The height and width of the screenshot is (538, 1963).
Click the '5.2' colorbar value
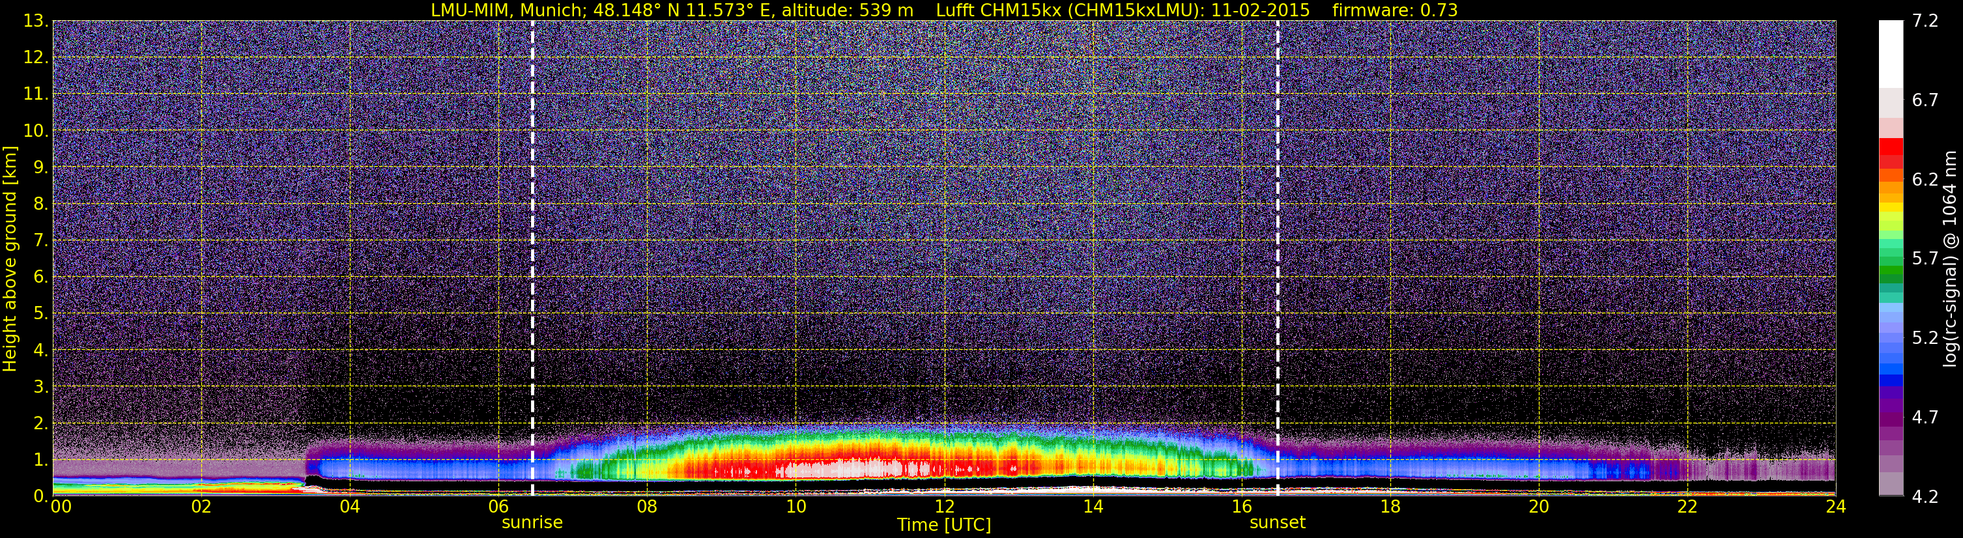tap(1925, 337)
